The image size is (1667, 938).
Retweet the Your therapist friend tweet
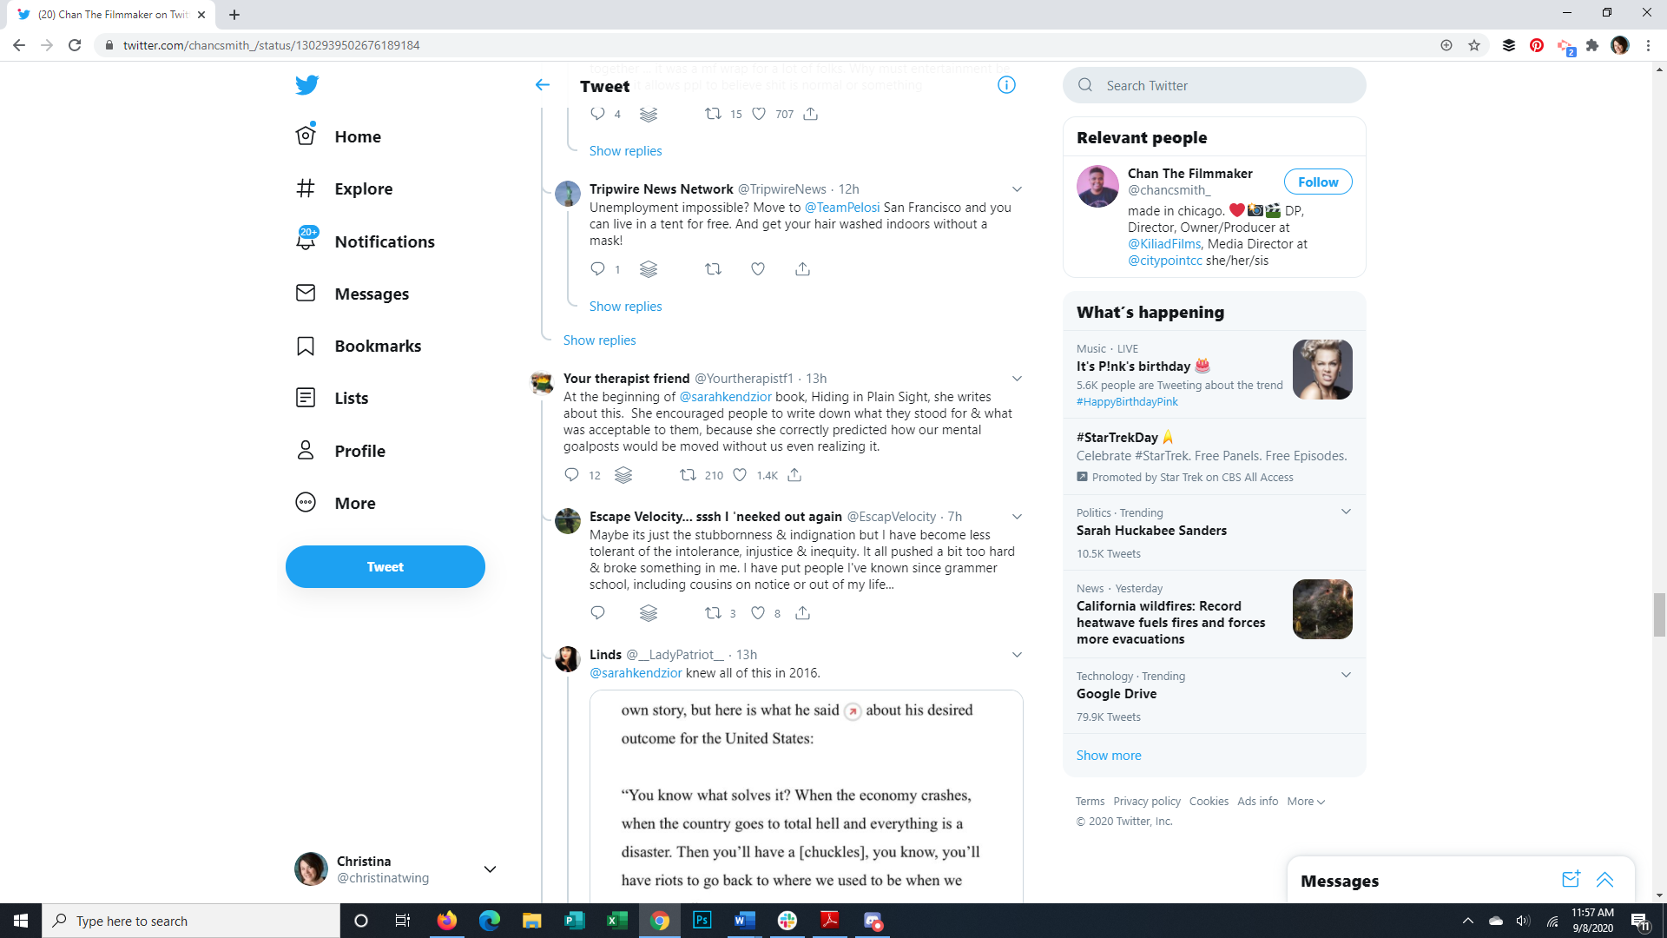click(x=688, y=475)
